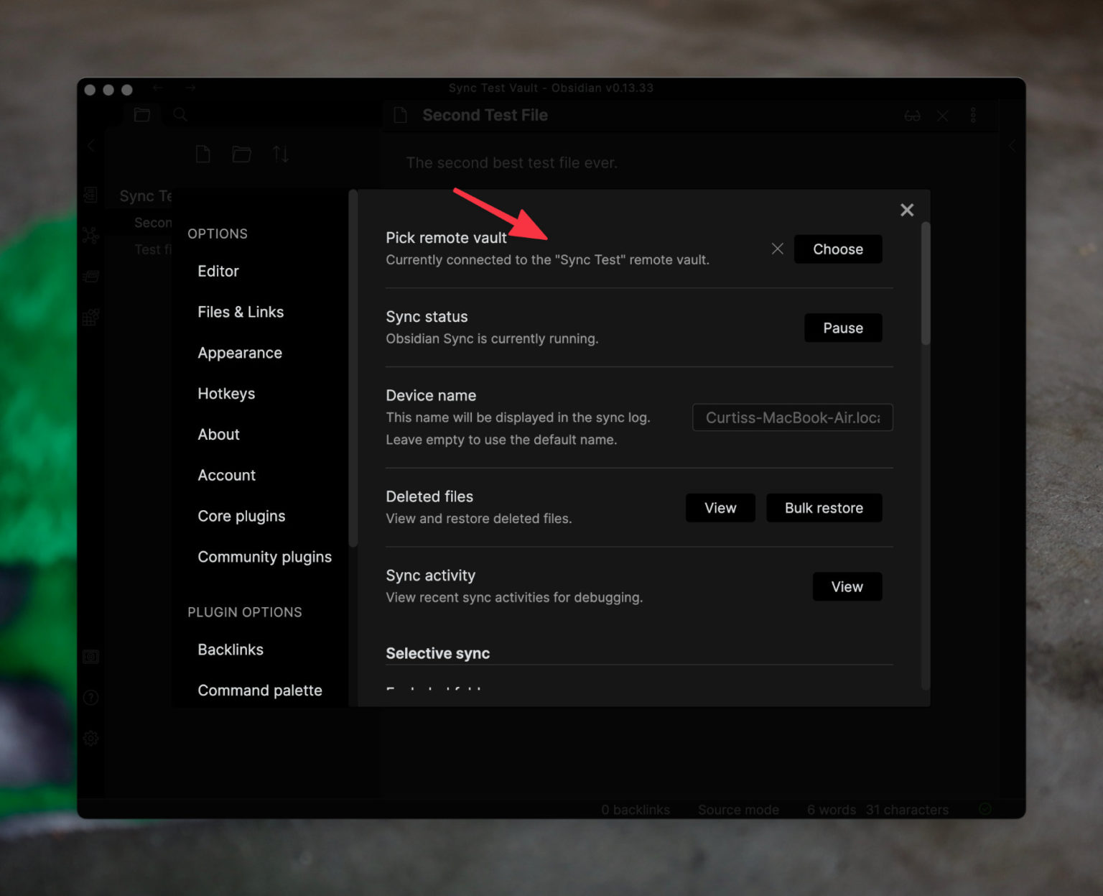Open the help icon in the left ribbon

point(90,698)
